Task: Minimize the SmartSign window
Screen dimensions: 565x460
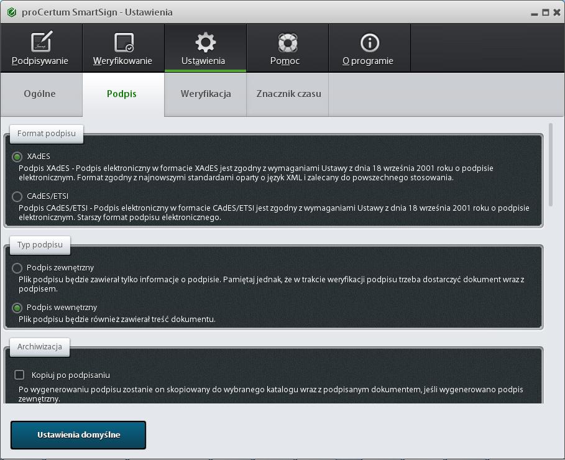Action: tap(535, 13)
